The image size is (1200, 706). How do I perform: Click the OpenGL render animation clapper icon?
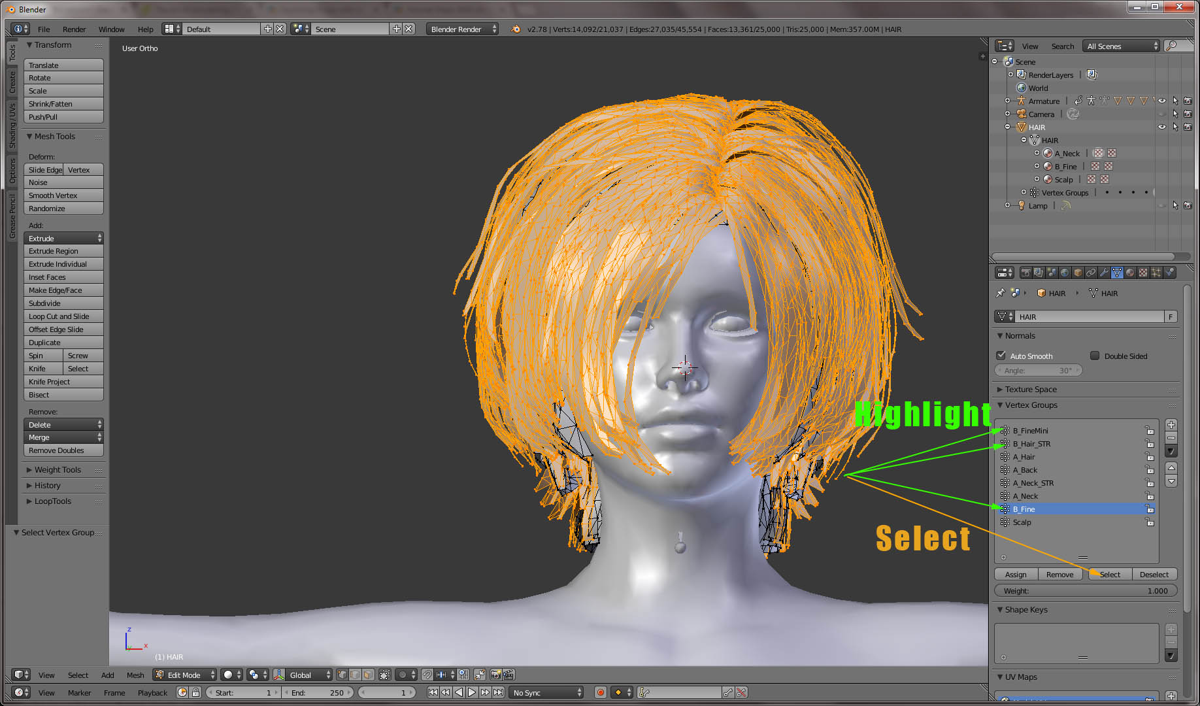point(508,675)
